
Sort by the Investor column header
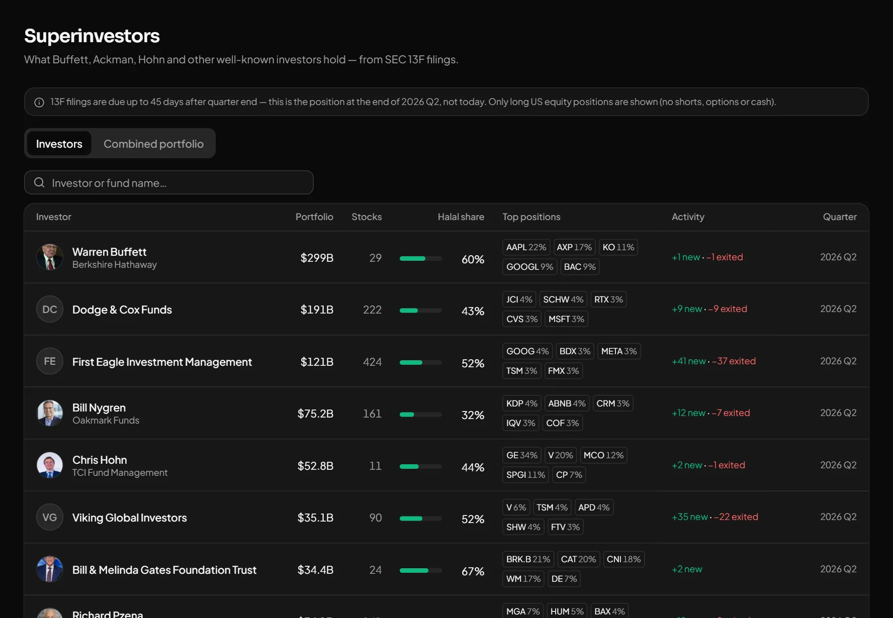pos(54,217)
